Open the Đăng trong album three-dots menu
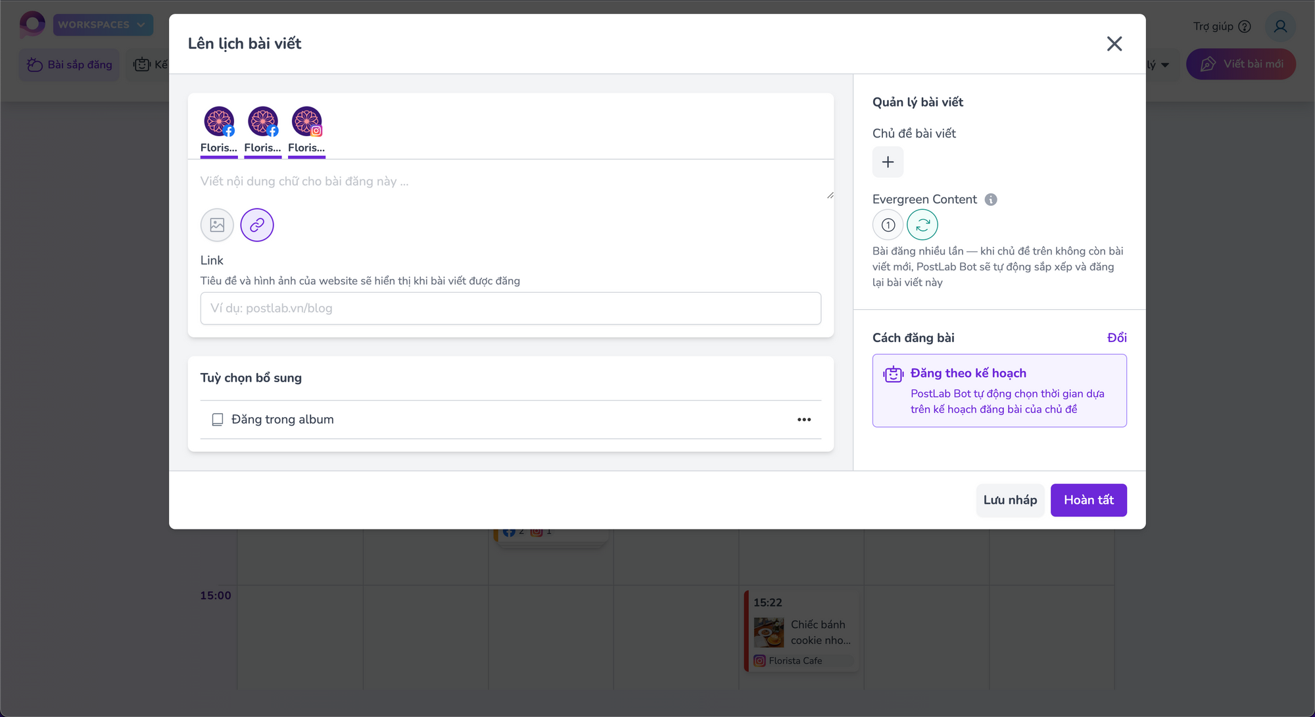Screen dimensions: 1315x717 tap(804, 419)
